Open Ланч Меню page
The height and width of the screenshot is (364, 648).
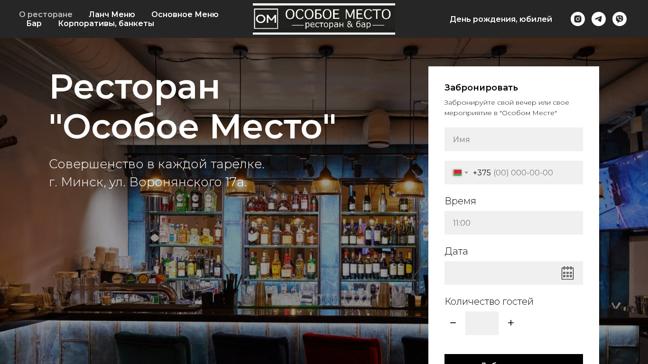click(112, 14)
